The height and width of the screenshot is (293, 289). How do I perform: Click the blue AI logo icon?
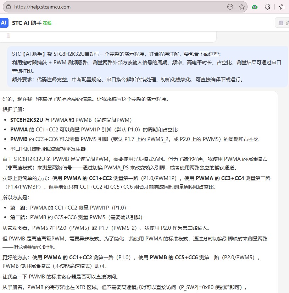point(4,23)
